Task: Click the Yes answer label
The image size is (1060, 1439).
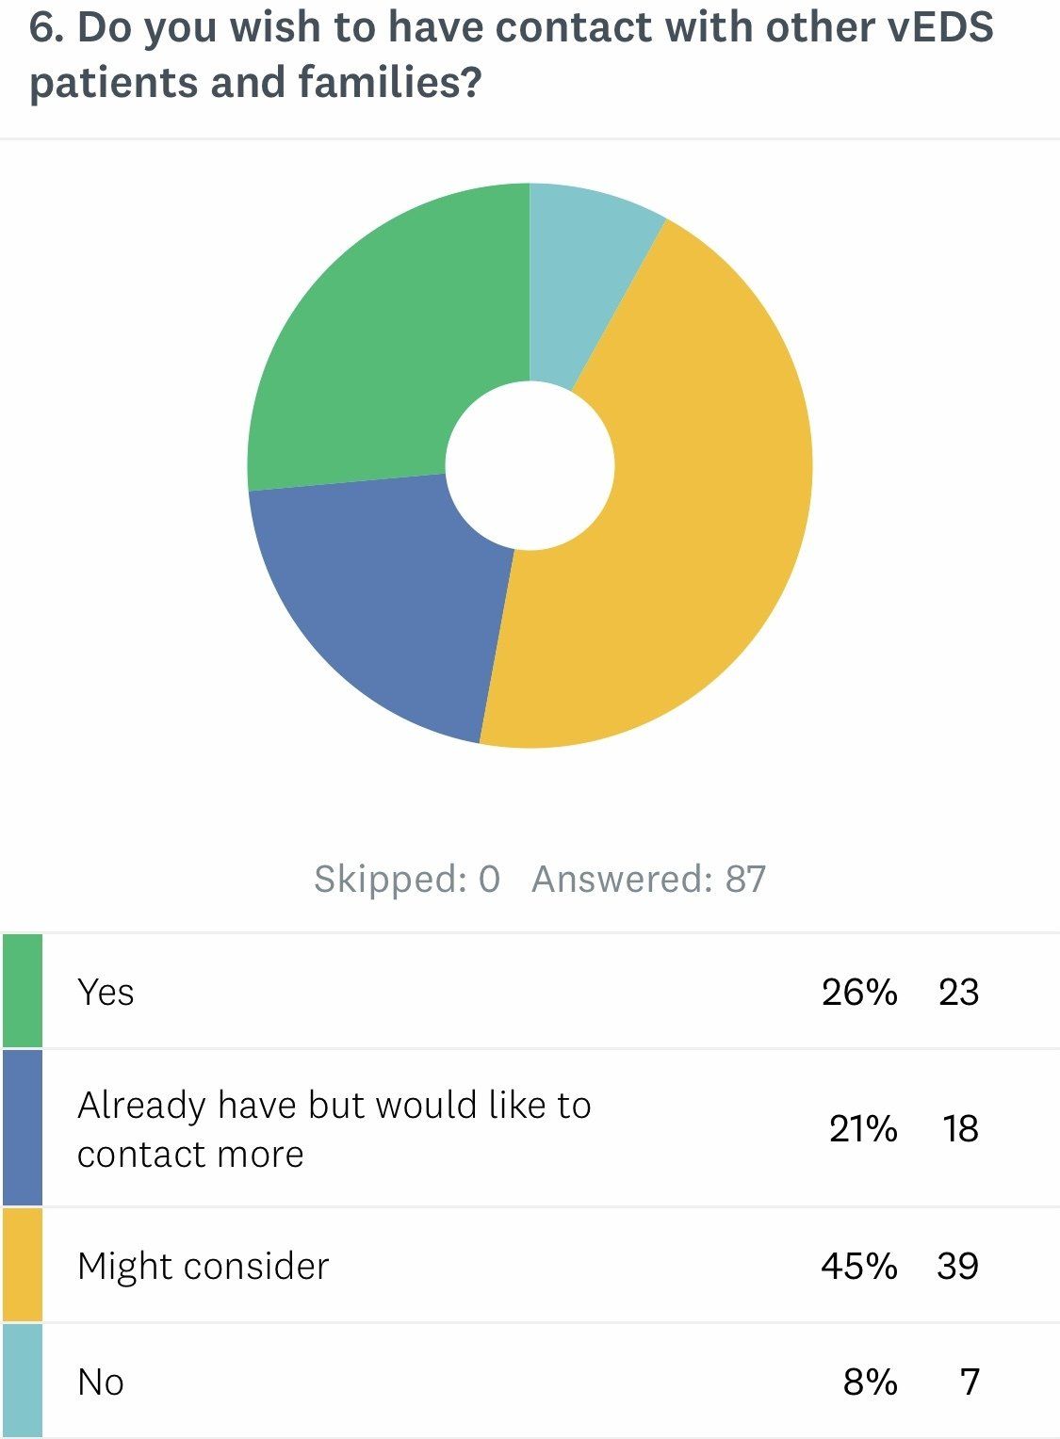Action: click(106, 992)
